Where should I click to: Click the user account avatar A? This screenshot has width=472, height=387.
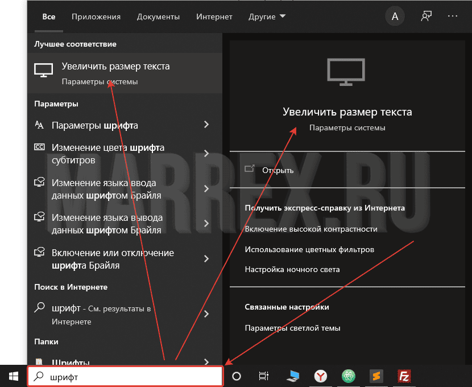[395, 17]
